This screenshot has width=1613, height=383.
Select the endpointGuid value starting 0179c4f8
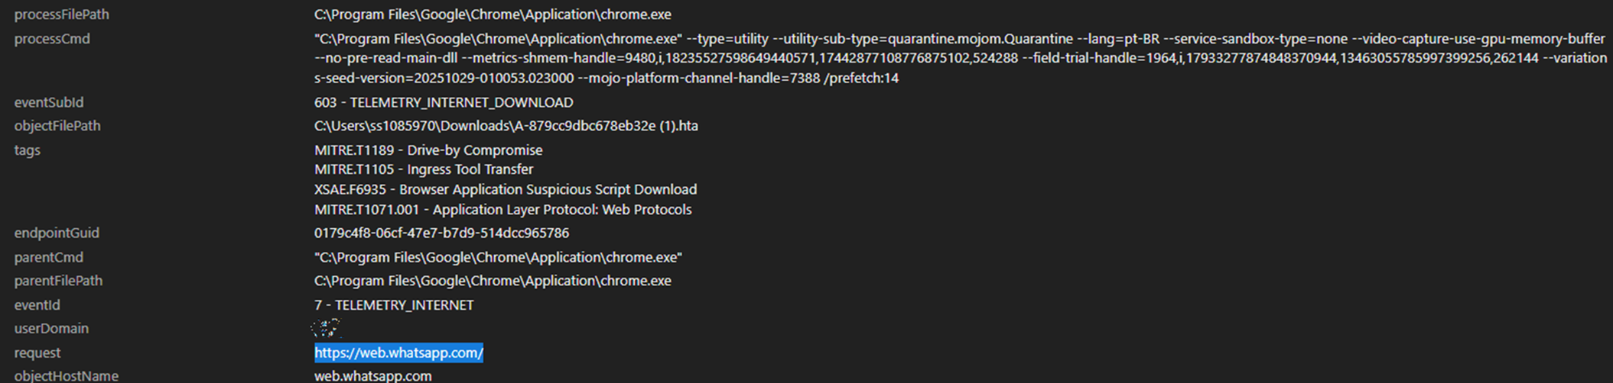click(x=441, y=233)
